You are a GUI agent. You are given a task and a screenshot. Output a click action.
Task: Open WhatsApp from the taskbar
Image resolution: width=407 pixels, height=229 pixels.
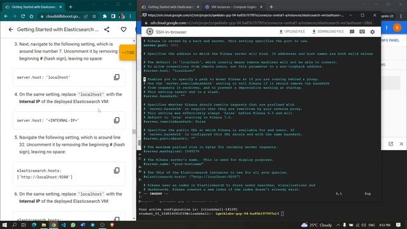point(73,225)
